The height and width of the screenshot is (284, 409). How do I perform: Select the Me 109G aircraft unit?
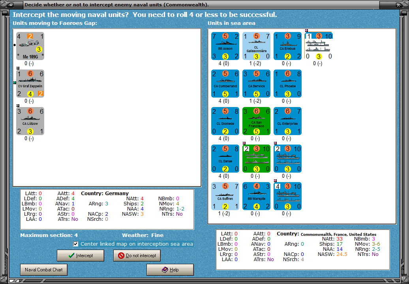click(x=30, y=46)
